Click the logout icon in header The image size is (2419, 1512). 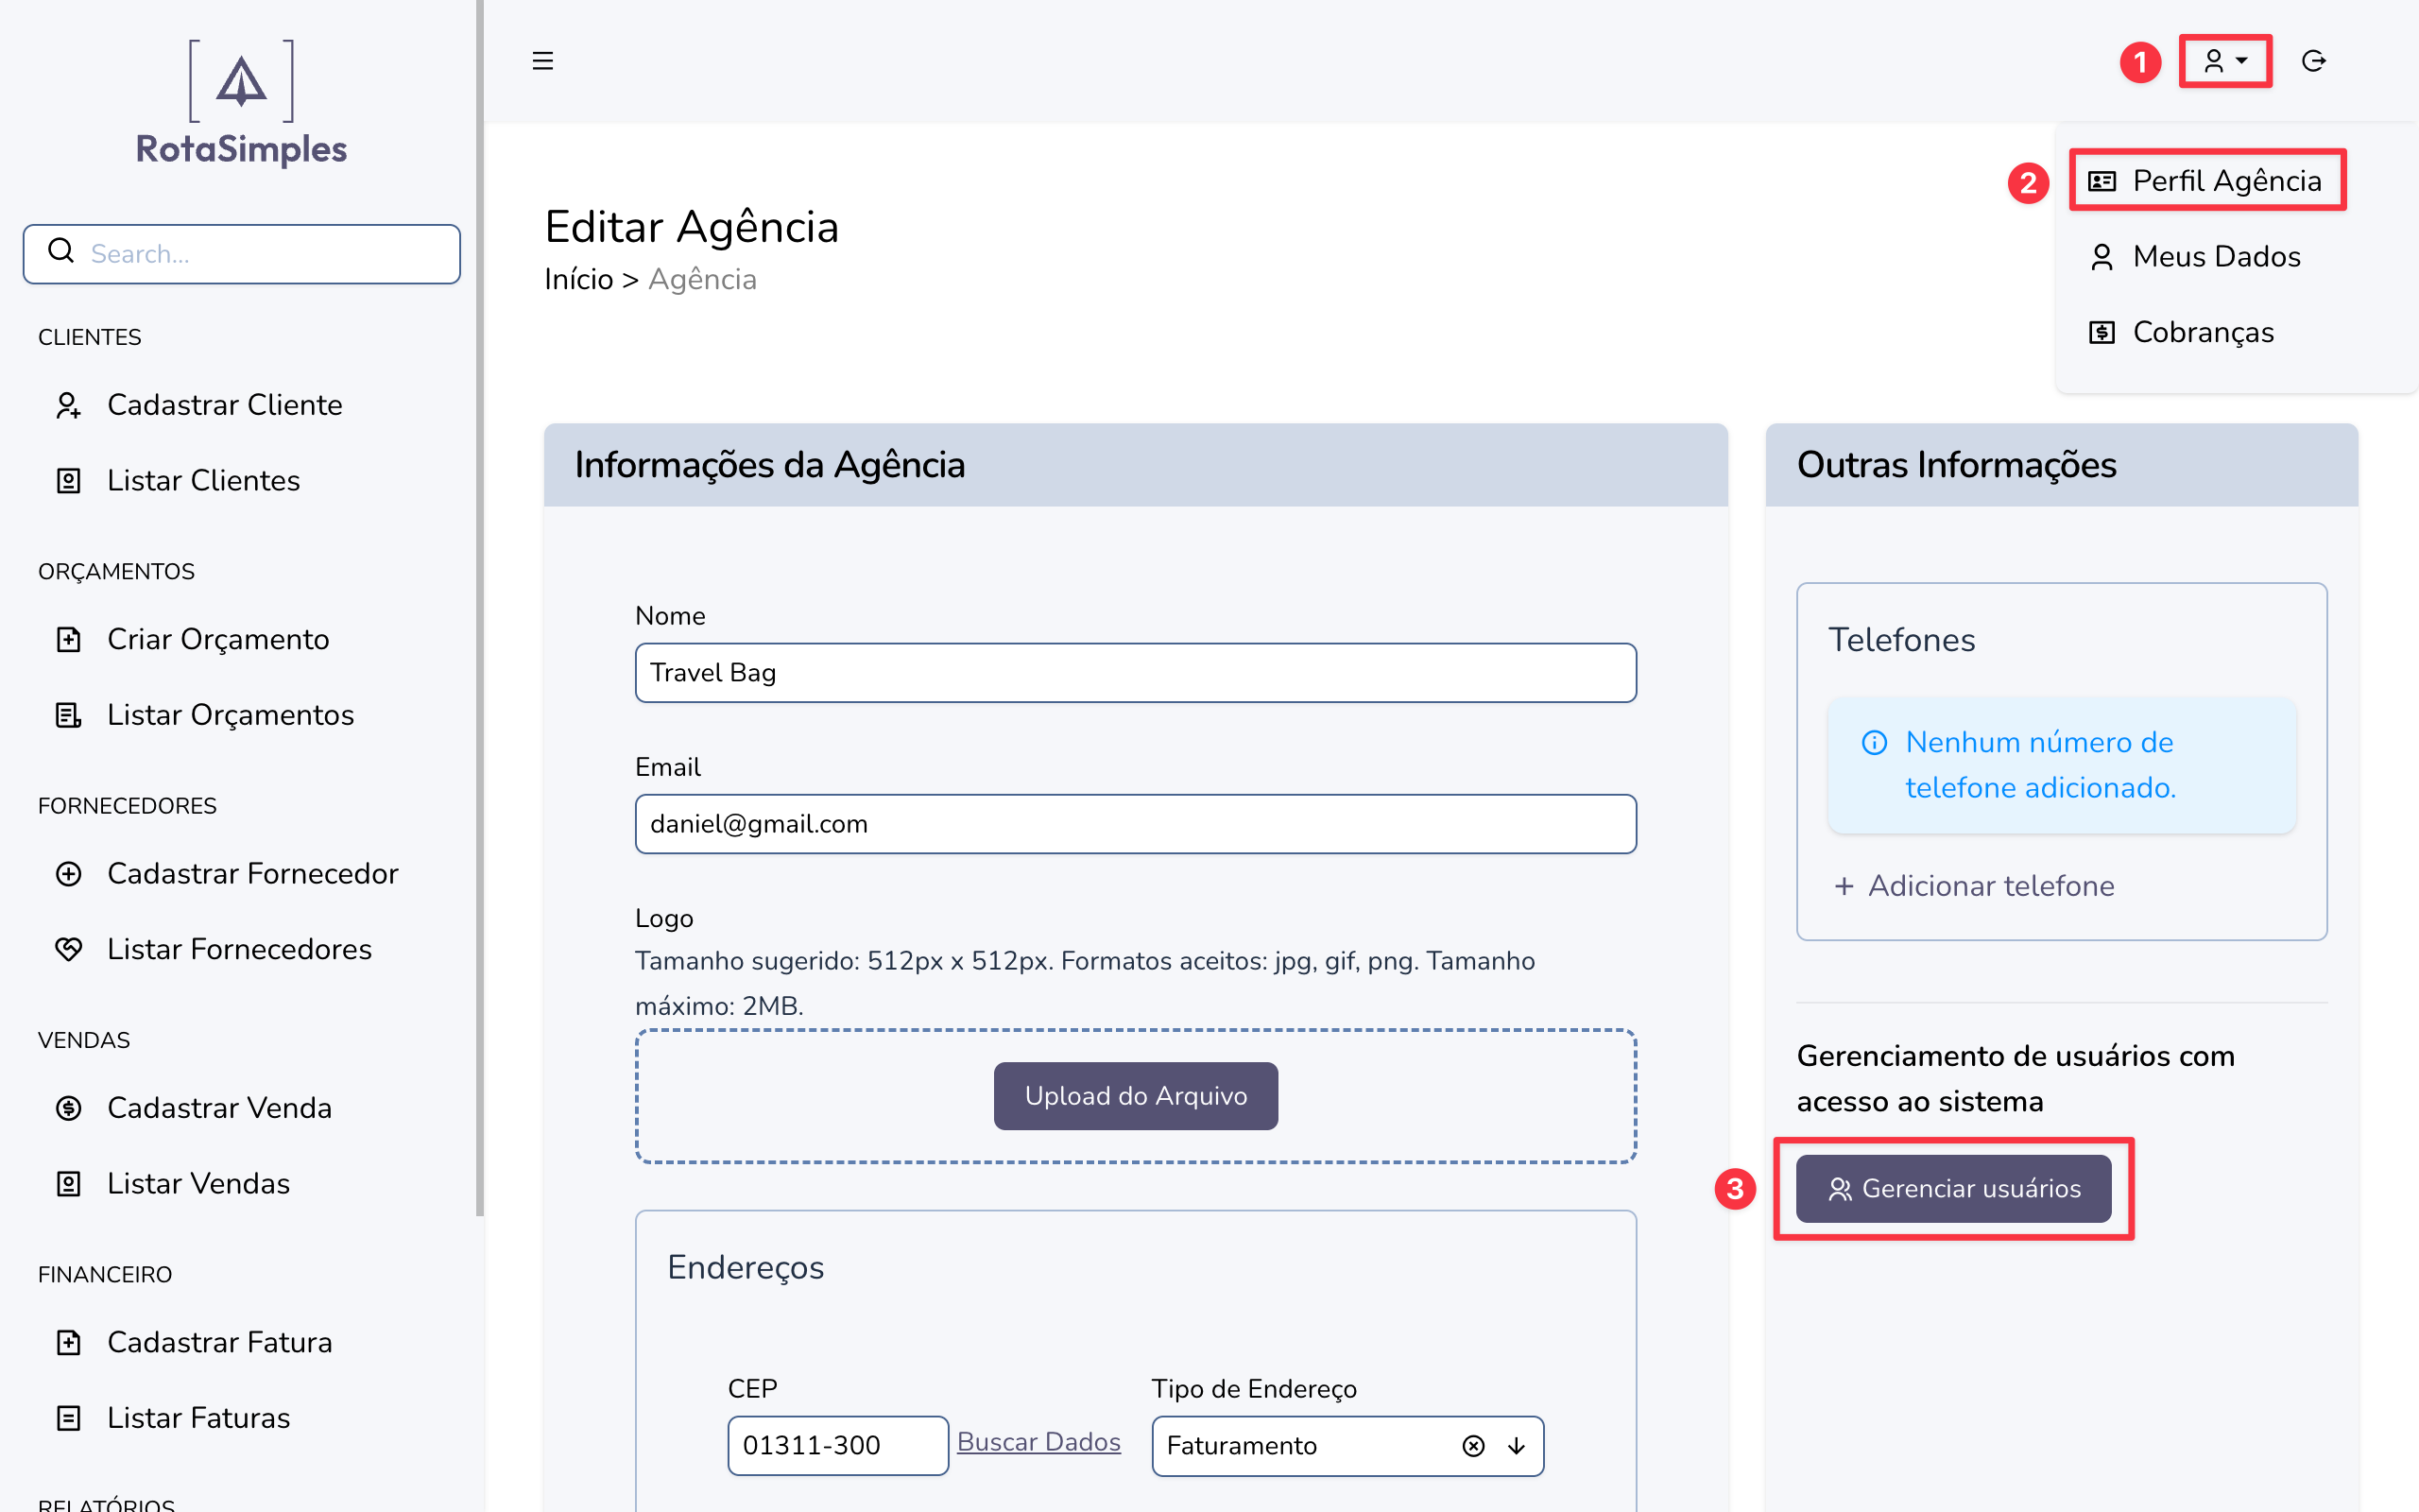(x=2313, y=61)
